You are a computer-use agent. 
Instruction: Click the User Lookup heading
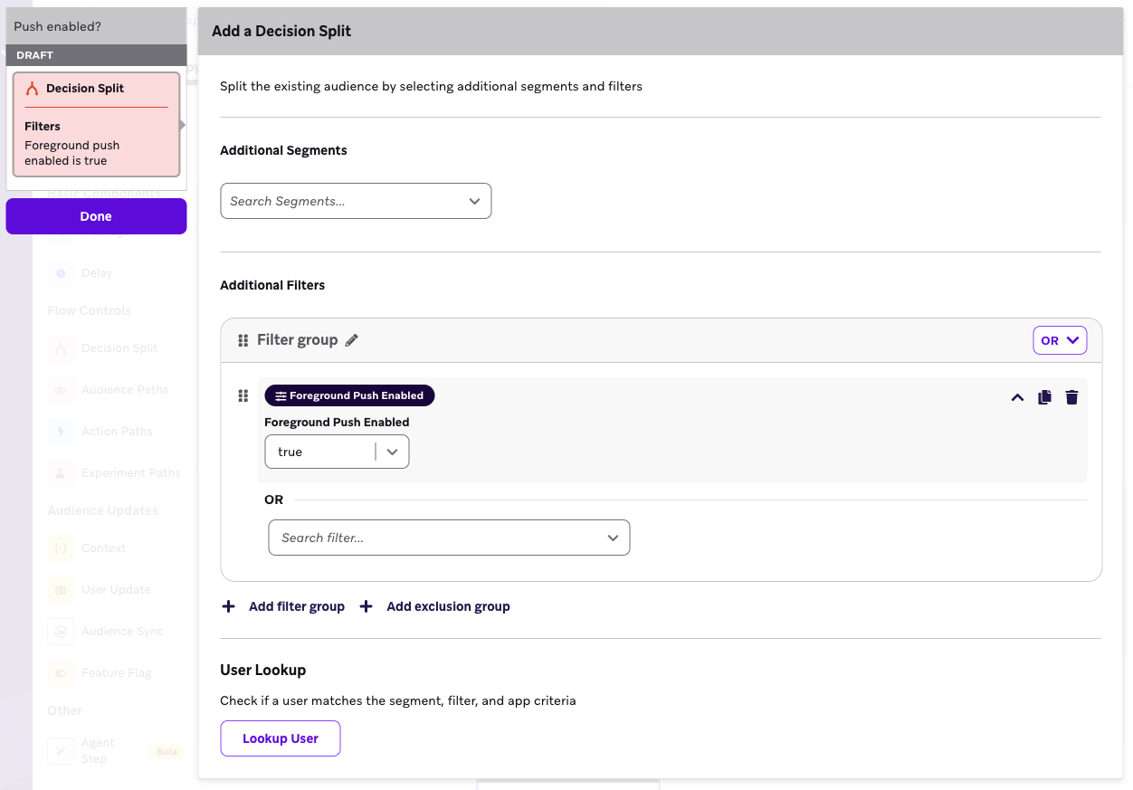click(263, 670)
